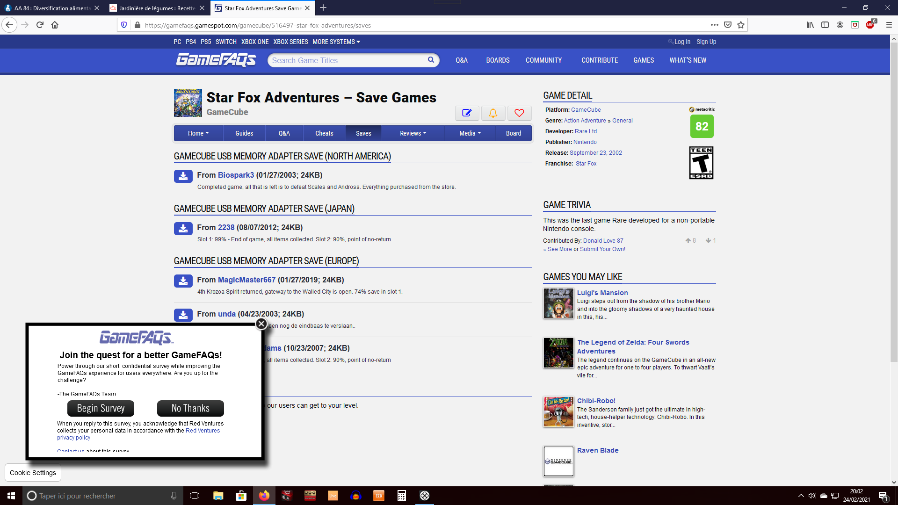Open the Luigi's Mansion link
Viewport: 898px width, 505px height.
pyautogui.click(x=602, y=293)
